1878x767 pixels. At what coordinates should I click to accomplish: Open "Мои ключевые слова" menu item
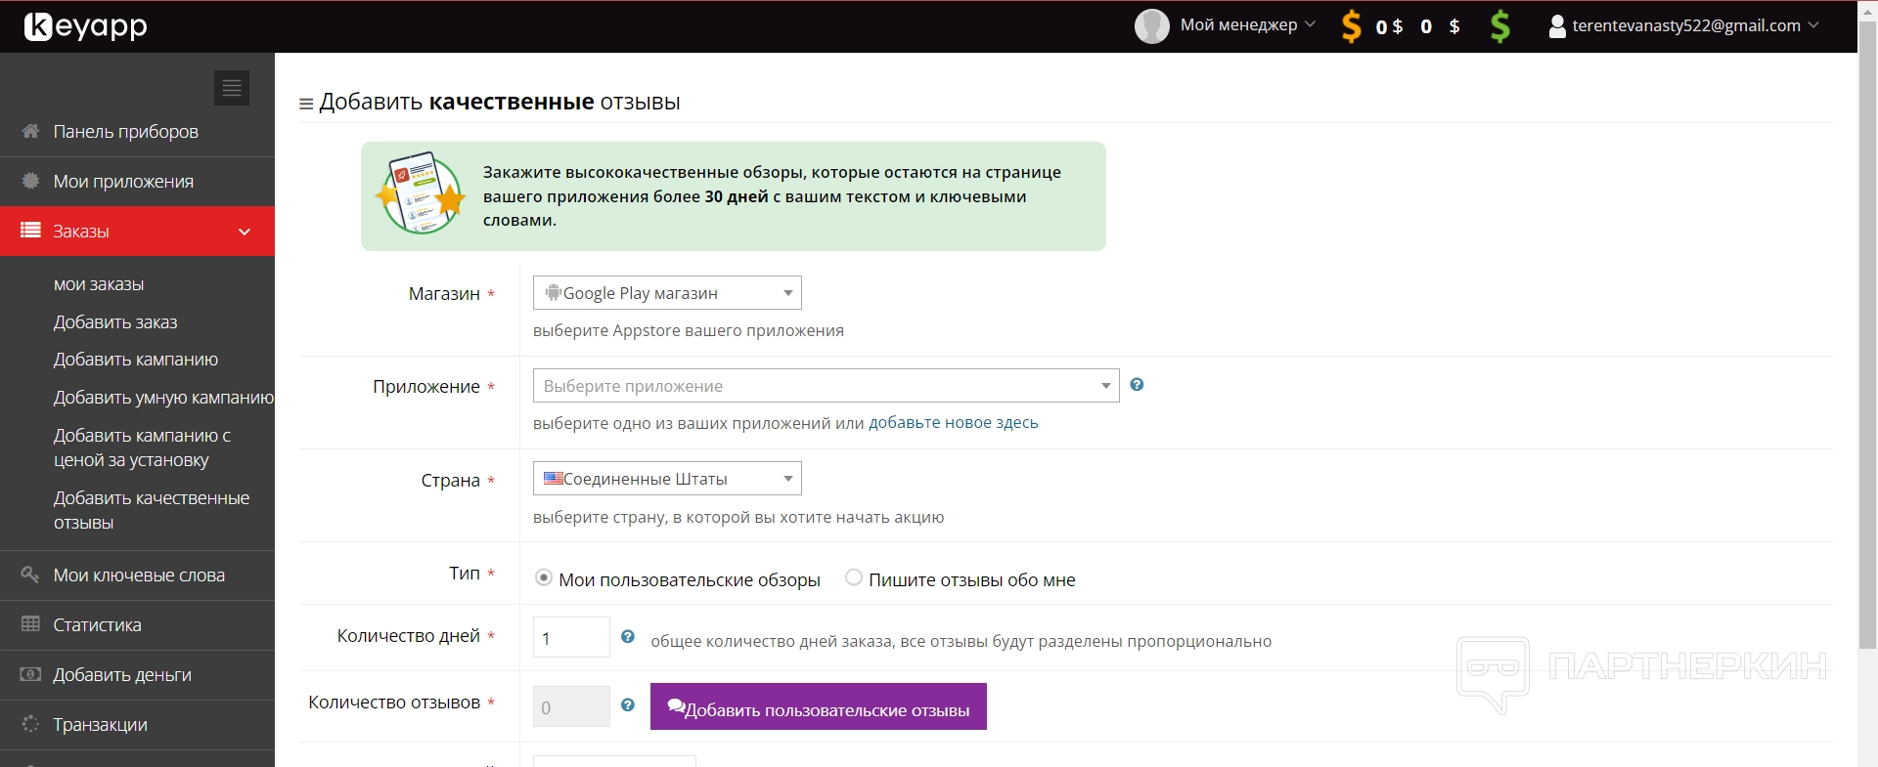tap(139, 575)
